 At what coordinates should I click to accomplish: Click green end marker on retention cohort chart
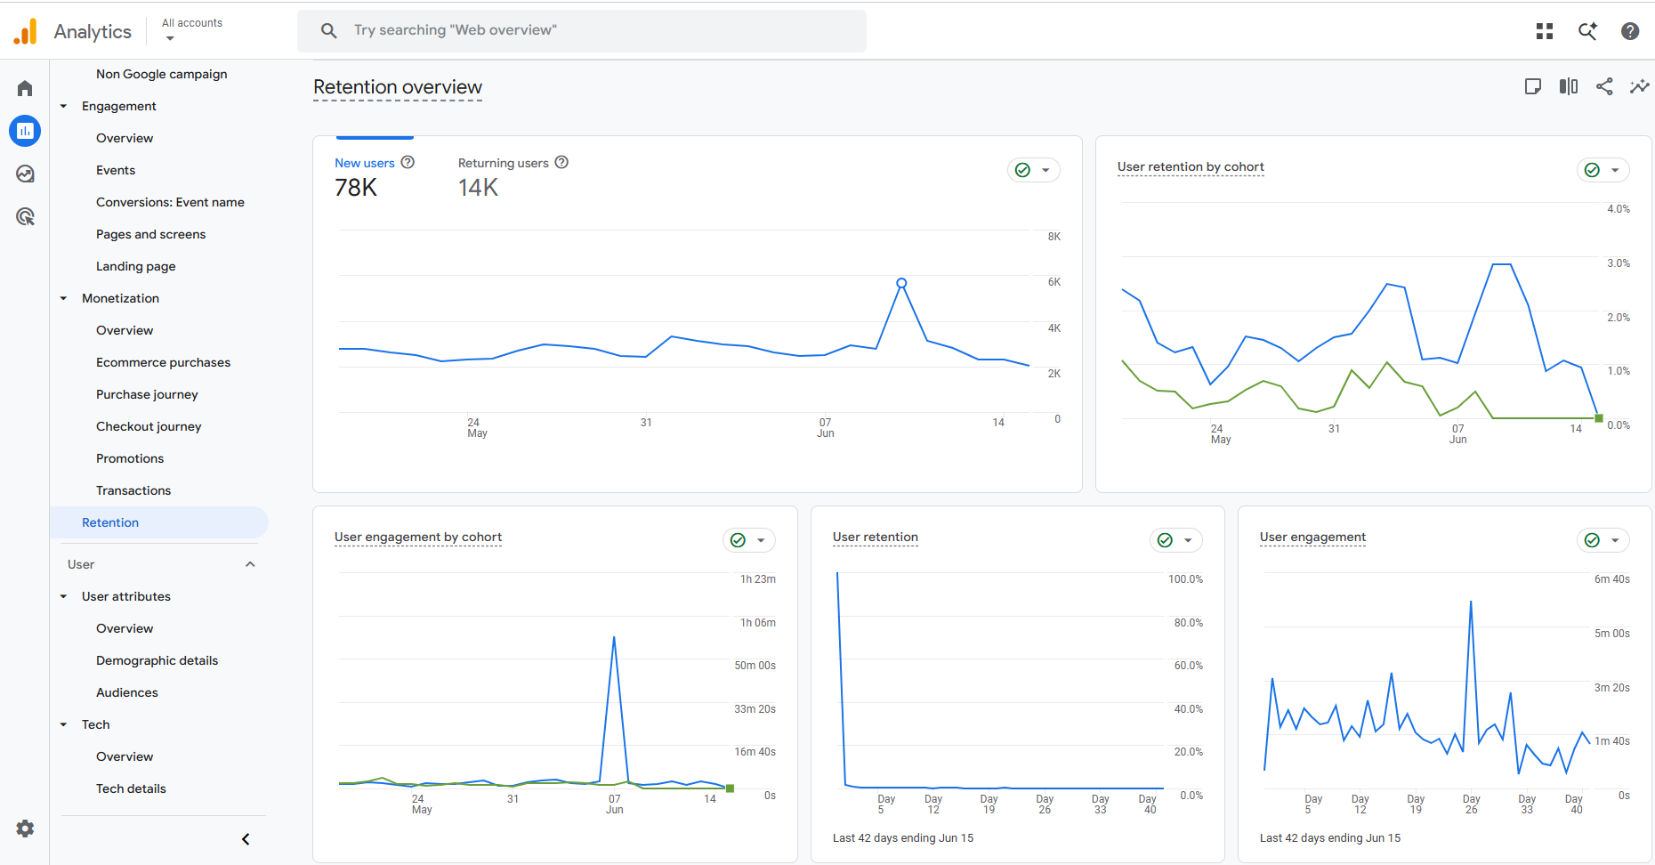[x=1599, y=418]
